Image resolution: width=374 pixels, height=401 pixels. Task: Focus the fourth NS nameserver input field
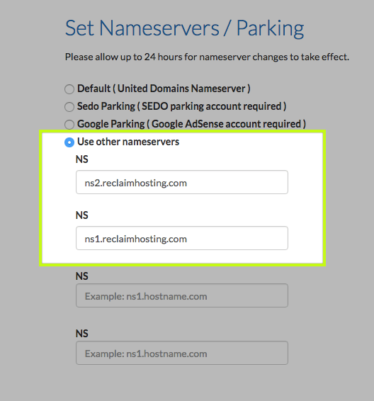click(182, 353)
